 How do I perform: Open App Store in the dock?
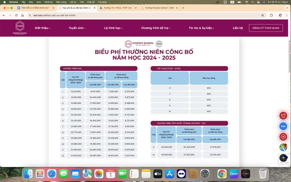[x=170, y=174]
